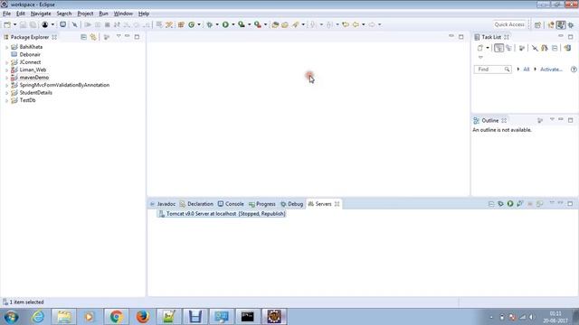Click the Open Perspective icon
Screen dimensions: 579x325
pos(537,24)
